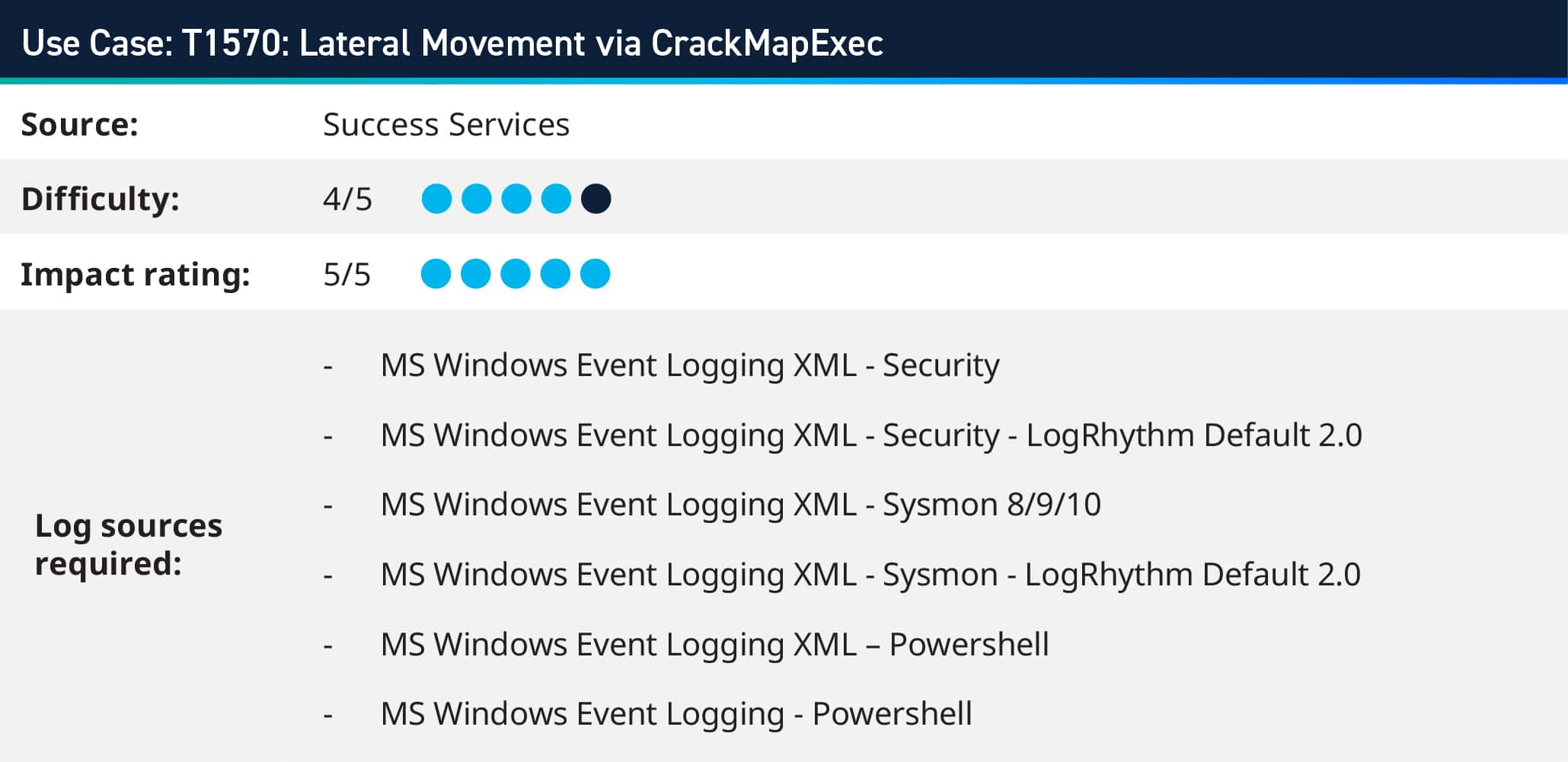
Task: Select the second blue Difficulty dot
Action: tap(477, 199)
